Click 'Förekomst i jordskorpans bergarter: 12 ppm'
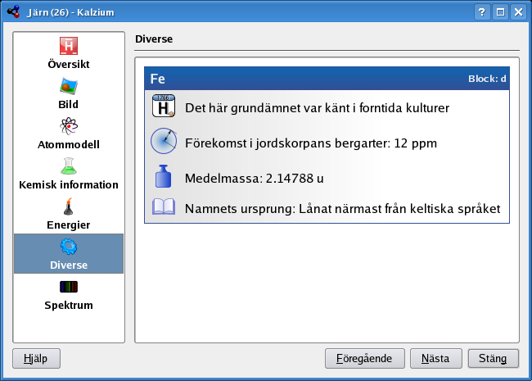The image size is (532, 381). tap(311, 143)
